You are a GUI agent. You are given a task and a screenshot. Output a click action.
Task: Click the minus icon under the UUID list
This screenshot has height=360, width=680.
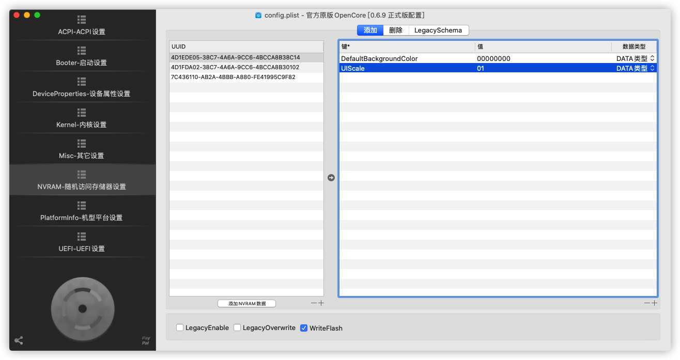tap(314, 303)
